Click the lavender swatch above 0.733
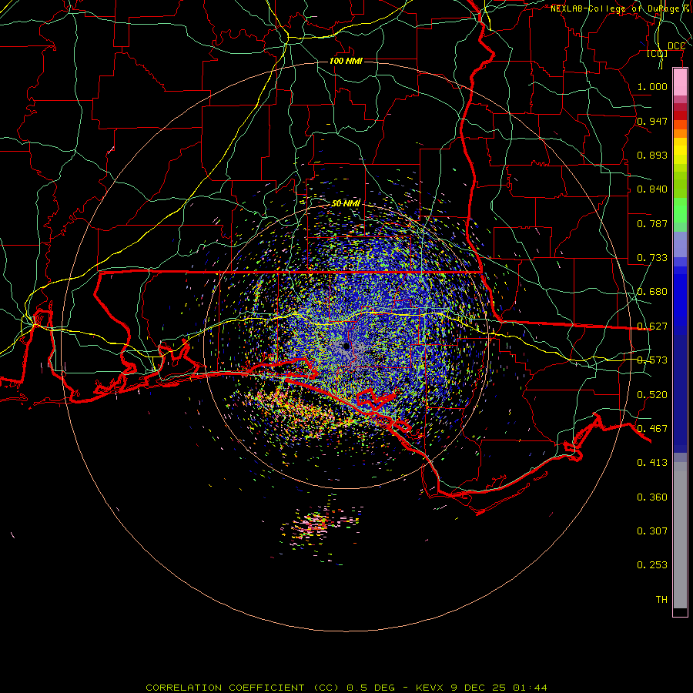Screen dimensions: 693x693 (680, 245)
